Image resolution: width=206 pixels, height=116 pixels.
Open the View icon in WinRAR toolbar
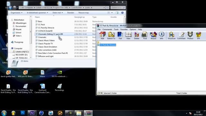[x=128, y=35]
